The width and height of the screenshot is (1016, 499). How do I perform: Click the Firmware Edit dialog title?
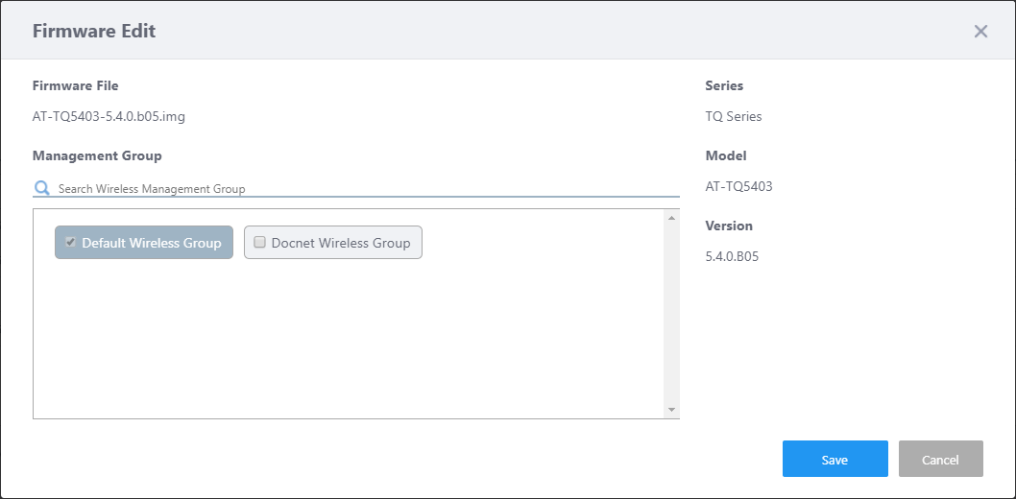(94, 31)
